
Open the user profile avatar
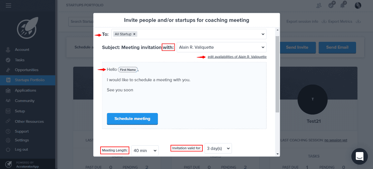click(x=358, y=5)
